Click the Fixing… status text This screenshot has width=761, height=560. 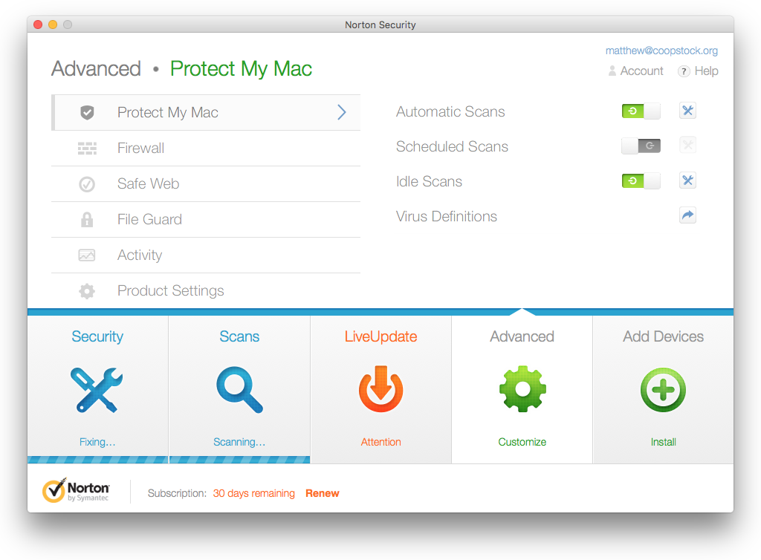[97, 442]
